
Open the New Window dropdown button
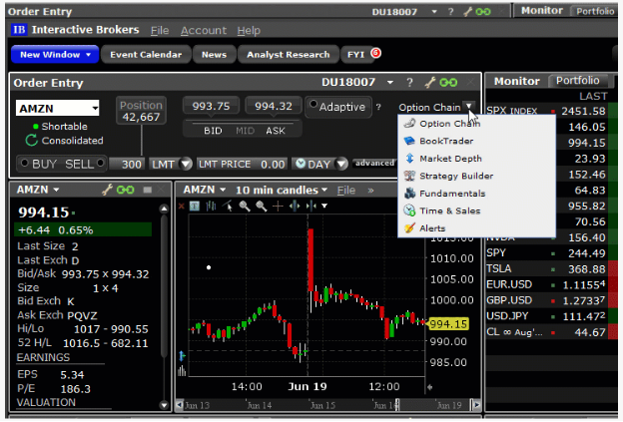55,55
